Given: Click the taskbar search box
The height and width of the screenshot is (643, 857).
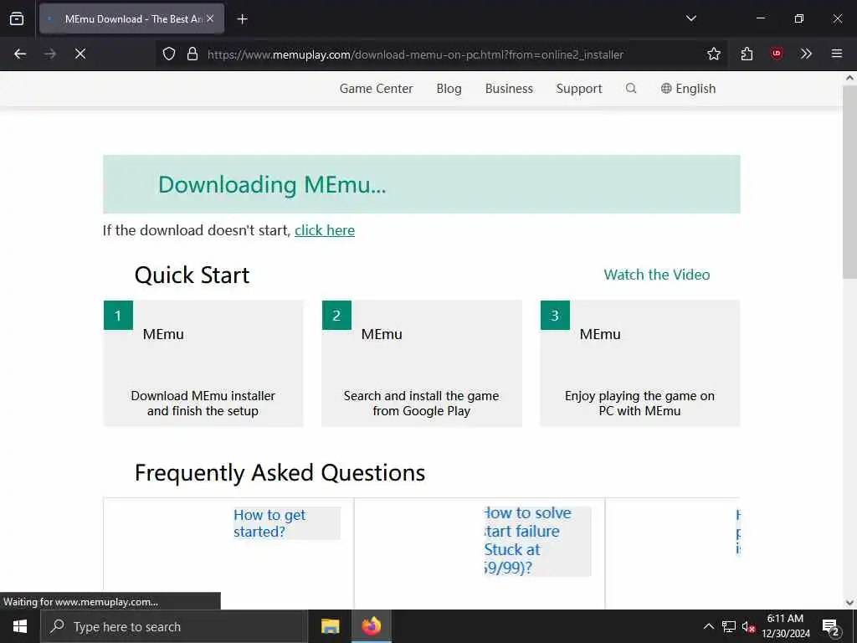Looking at the screenshot, I should [x=174, y=626].
